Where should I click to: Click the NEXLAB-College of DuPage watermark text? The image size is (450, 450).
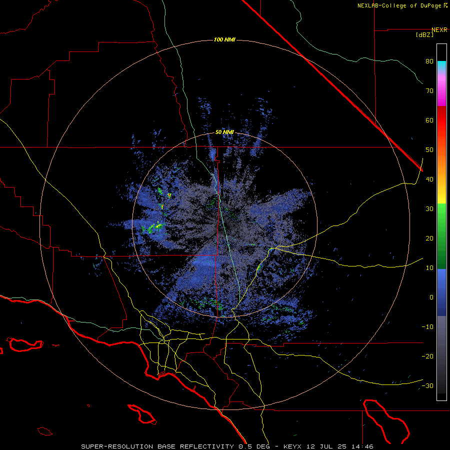click(402, 5)
